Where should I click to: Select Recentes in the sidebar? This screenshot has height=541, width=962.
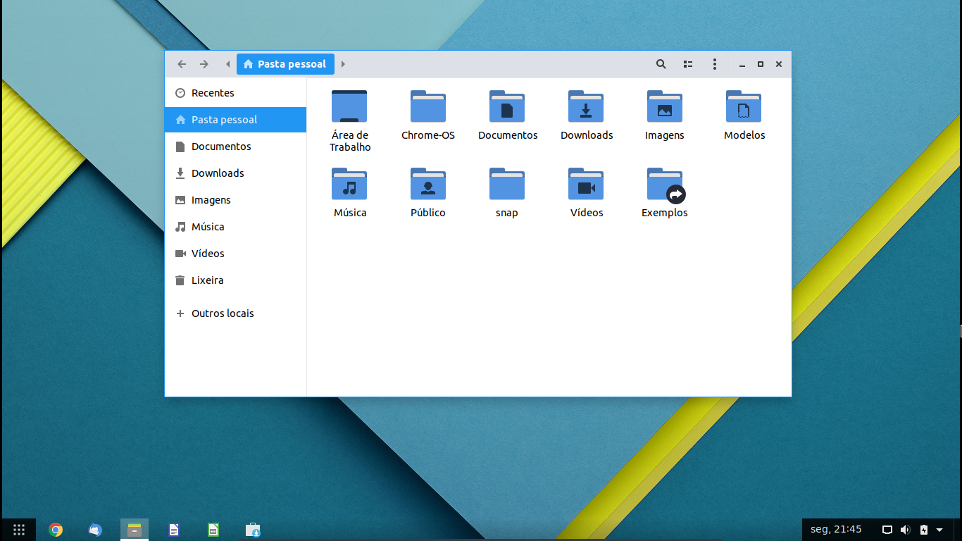(x=213, y=92)
